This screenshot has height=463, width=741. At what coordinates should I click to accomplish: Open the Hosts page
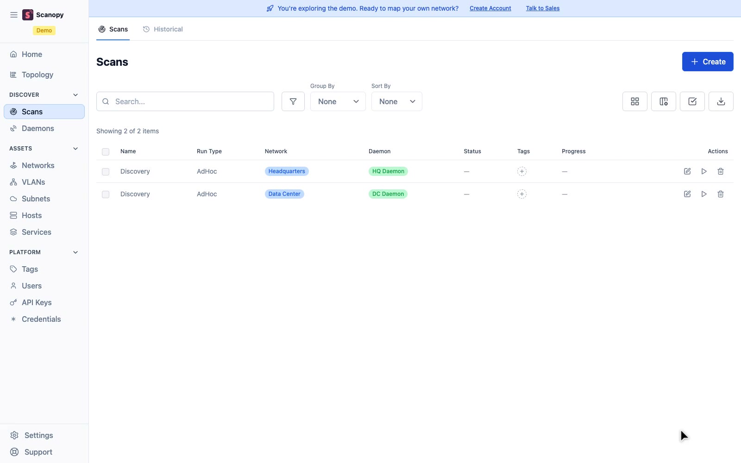point(44,215)
